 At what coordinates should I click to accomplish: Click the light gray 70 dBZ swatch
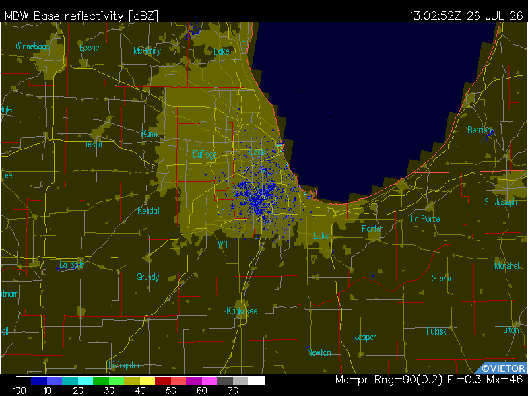240,381
